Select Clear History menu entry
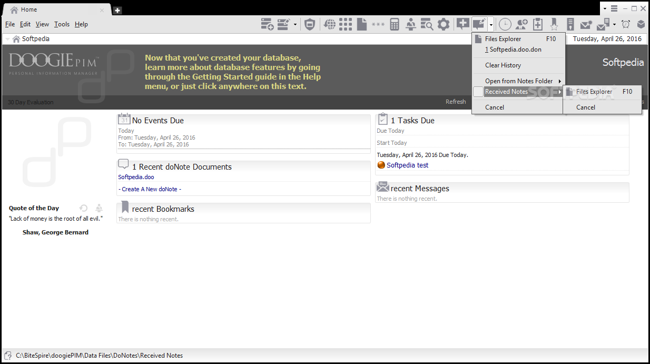 (518, 65)
